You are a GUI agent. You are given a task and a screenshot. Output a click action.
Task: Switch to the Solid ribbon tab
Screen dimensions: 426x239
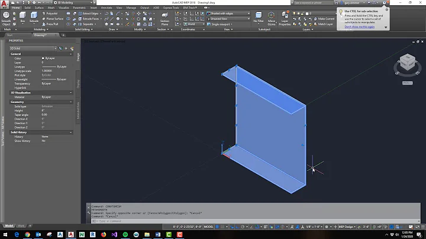27,8
